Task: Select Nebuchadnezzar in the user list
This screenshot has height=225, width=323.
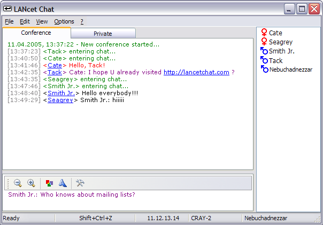Action: tap(290, 69)
